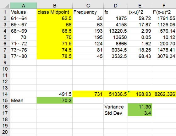Image resolution: width=176 pixels, height=136 pixels.
Task: Click midpoint cell 62.5
Action: pyautogui.click(x=55, y=18)
